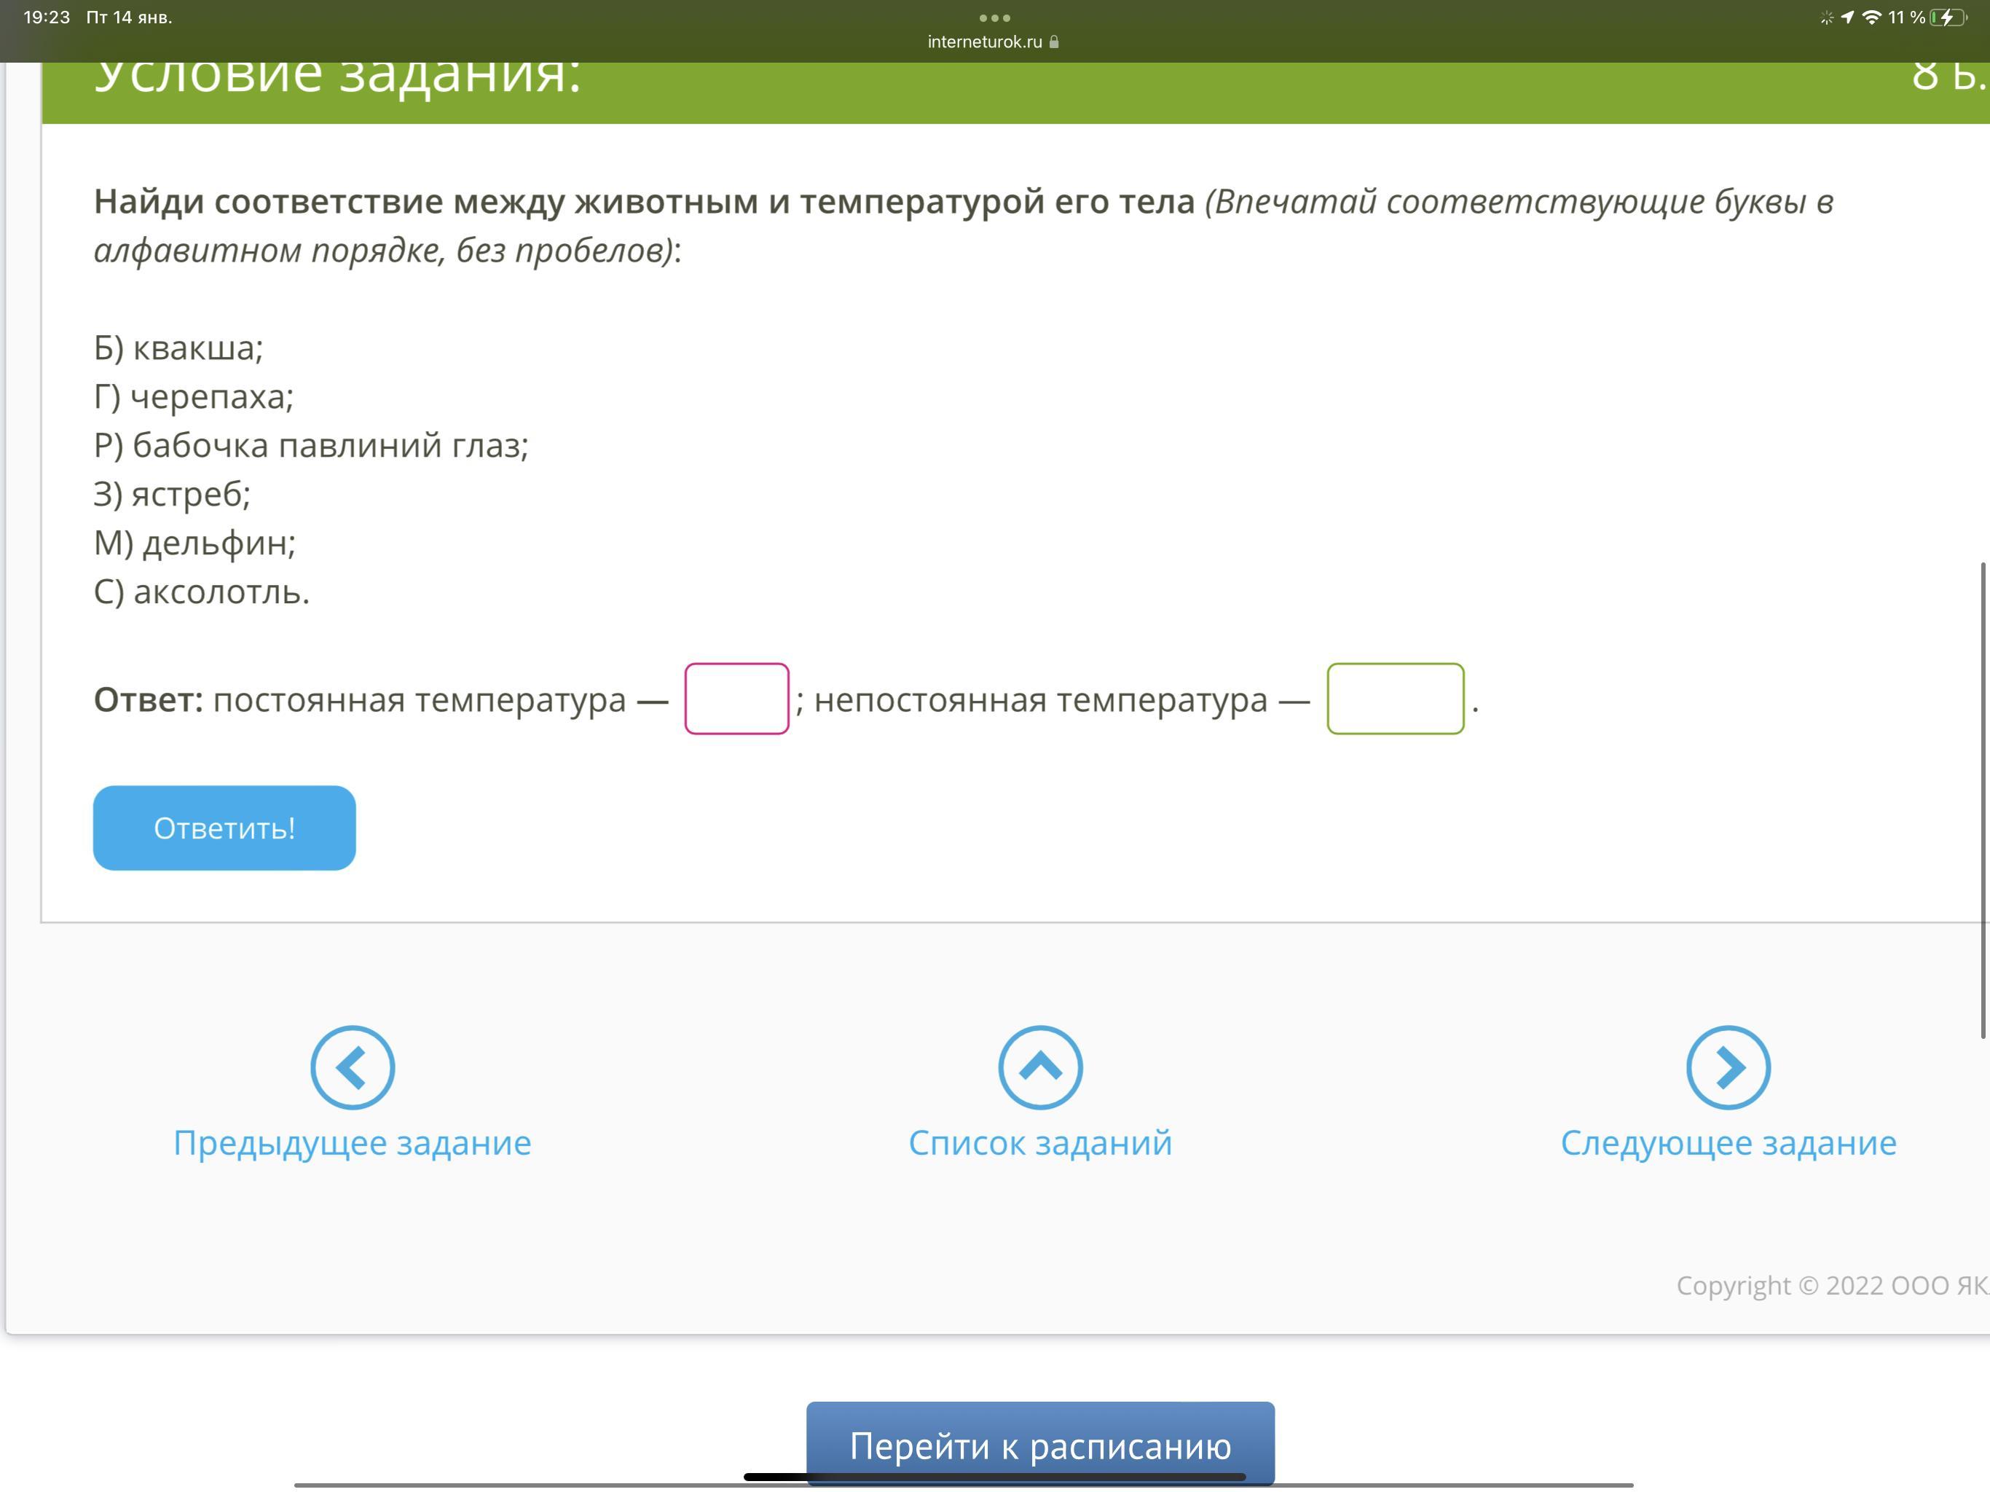Click the left arrow circle icon
1990x1492 pixels.
coord(352,1067)
